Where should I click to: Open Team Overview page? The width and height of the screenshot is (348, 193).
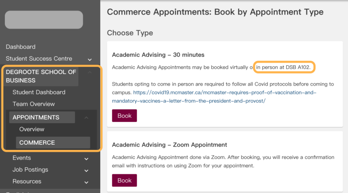coord(34,104)
